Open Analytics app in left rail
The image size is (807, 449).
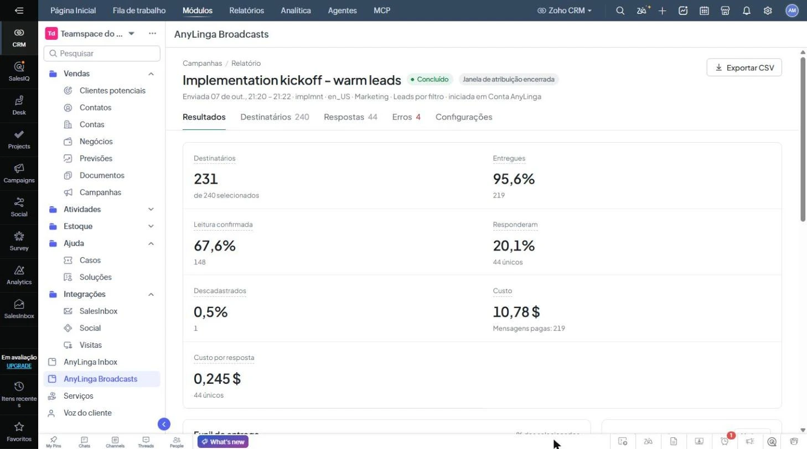[19, 274]
